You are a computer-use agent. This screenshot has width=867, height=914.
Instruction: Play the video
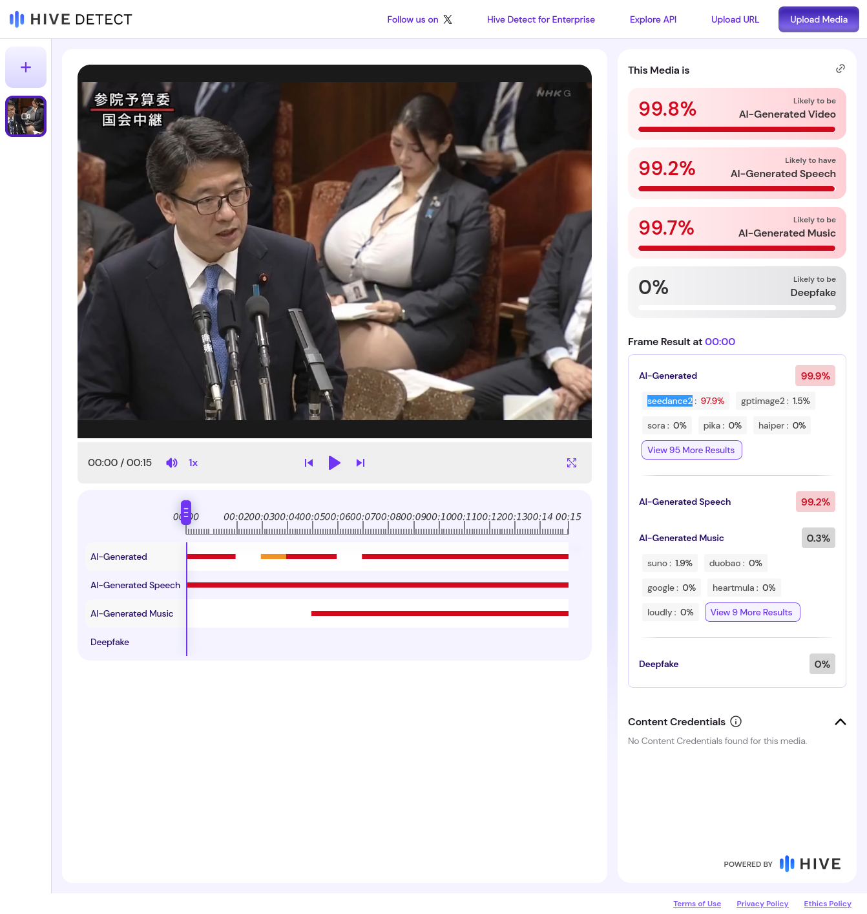[x=334, y=463]
